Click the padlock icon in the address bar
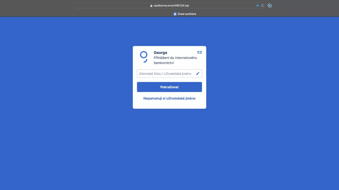This screenshot has width=339, height=190. pos(151,5)
